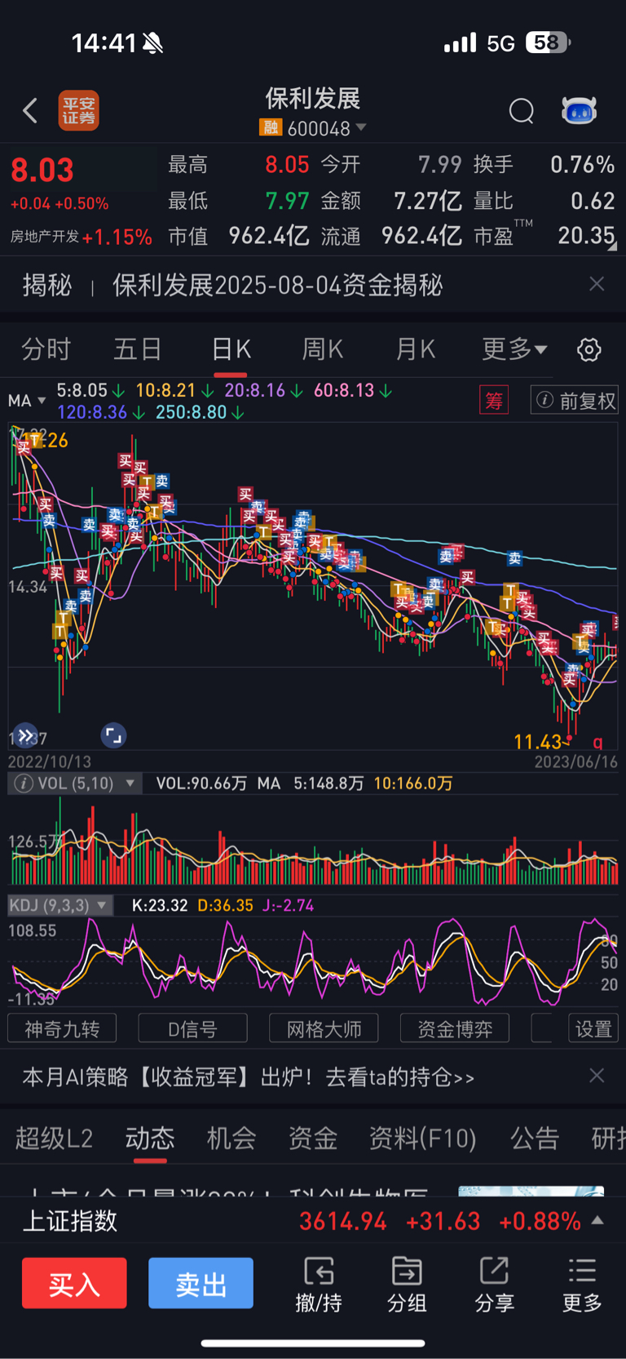
Task: Select the 动态 tab
Action: [150, 1138]
